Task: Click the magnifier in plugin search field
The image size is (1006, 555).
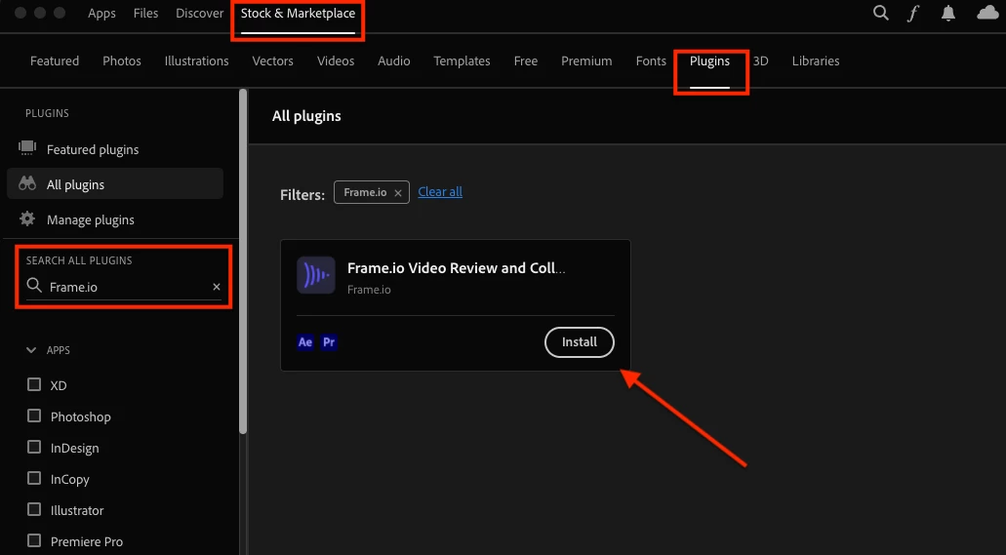Action: [x=34, y=286]
